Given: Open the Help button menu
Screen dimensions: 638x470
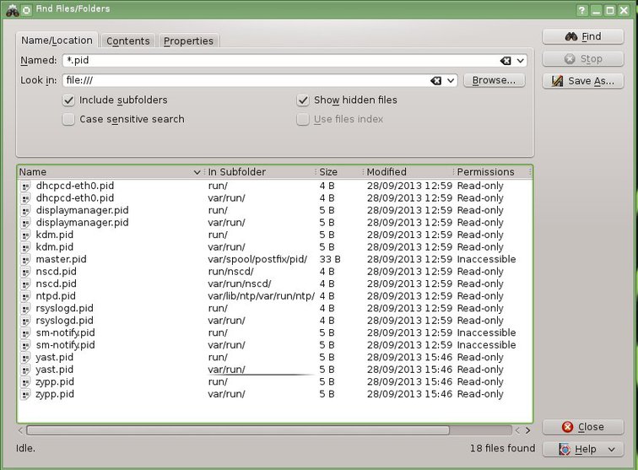Looking at the screenshot, I should [584, 449].
